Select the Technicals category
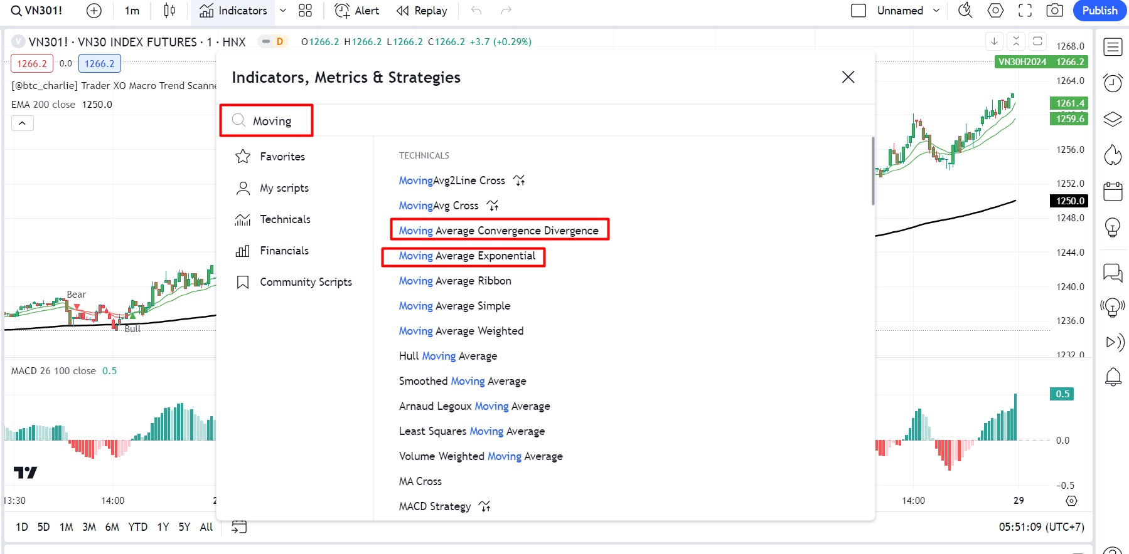 click(285, 219)
